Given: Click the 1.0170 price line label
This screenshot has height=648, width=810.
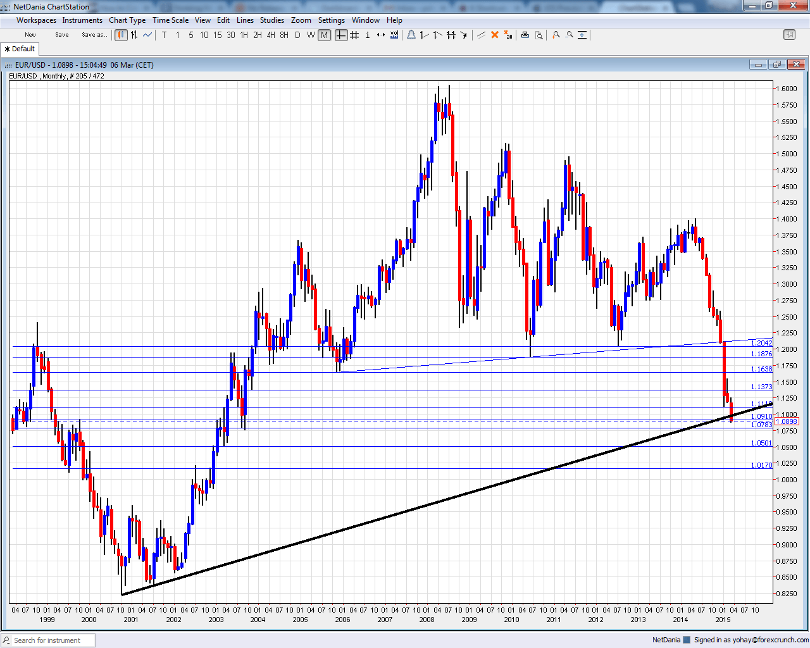Looking at the screenshot, I should coord(761,465).
